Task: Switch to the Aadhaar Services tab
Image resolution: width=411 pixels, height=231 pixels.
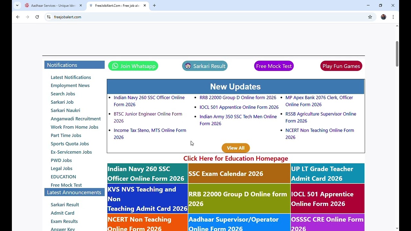Action: [x=54, y=5]
